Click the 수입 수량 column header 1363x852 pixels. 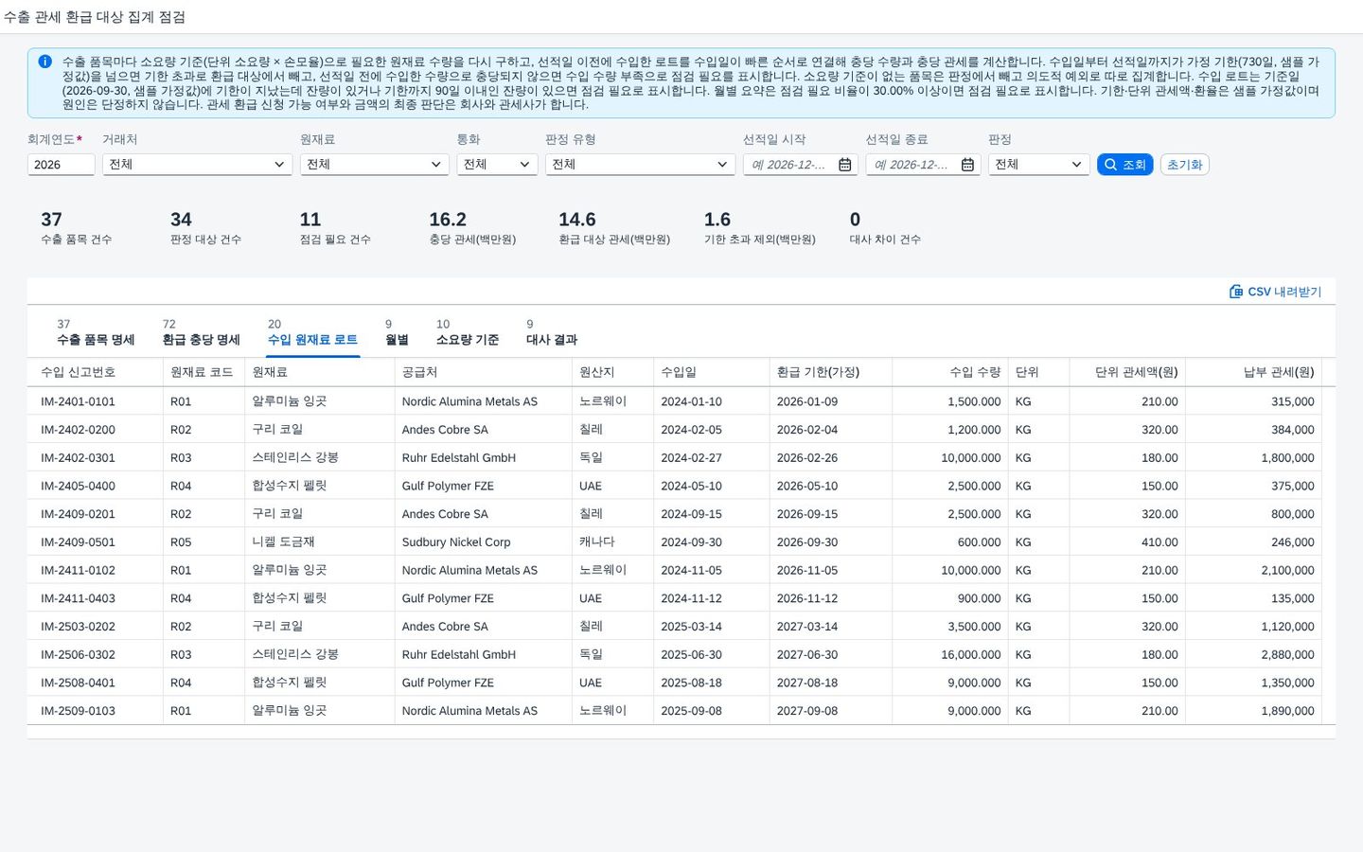pos(949,372)
